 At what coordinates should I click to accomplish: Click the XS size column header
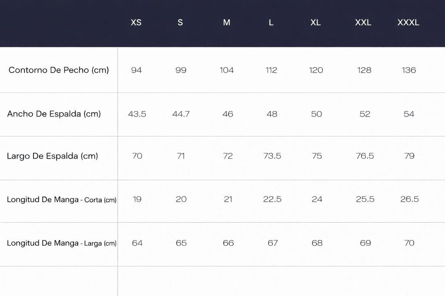pyautogui.click(x=136, y=23)
